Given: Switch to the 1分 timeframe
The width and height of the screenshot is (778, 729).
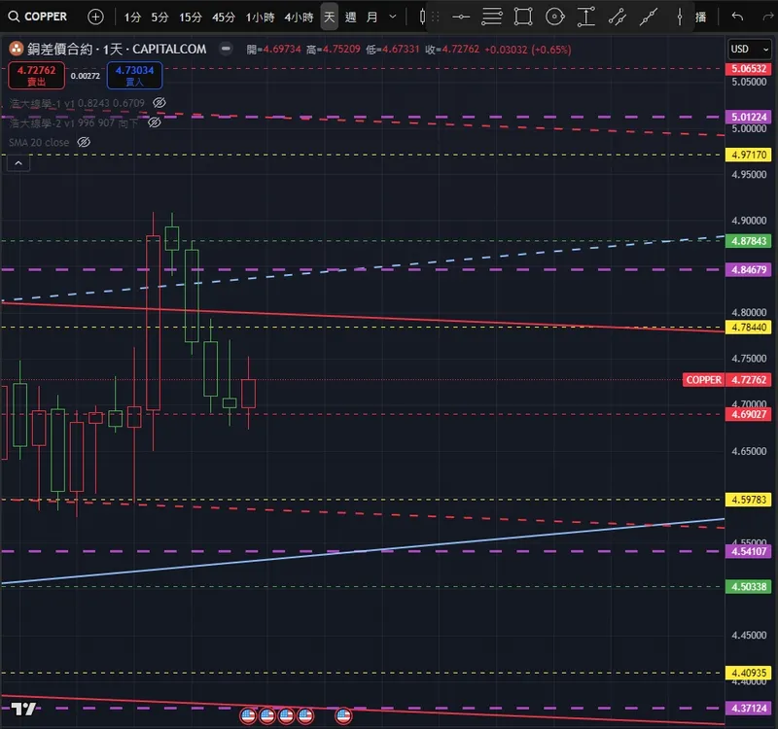Looking at the screenshot, I should coord(132,17).
